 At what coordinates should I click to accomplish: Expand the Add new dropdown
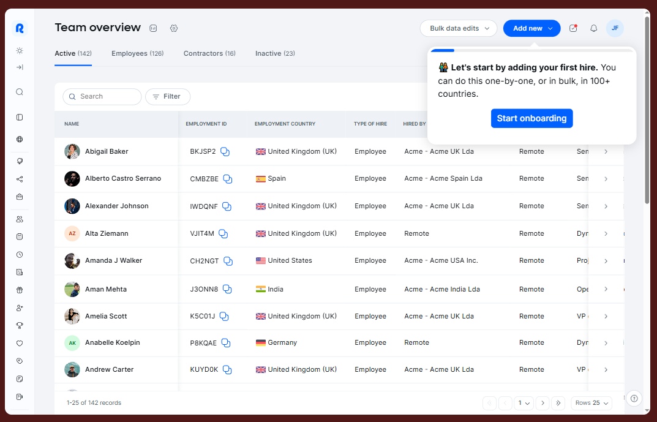531,28
